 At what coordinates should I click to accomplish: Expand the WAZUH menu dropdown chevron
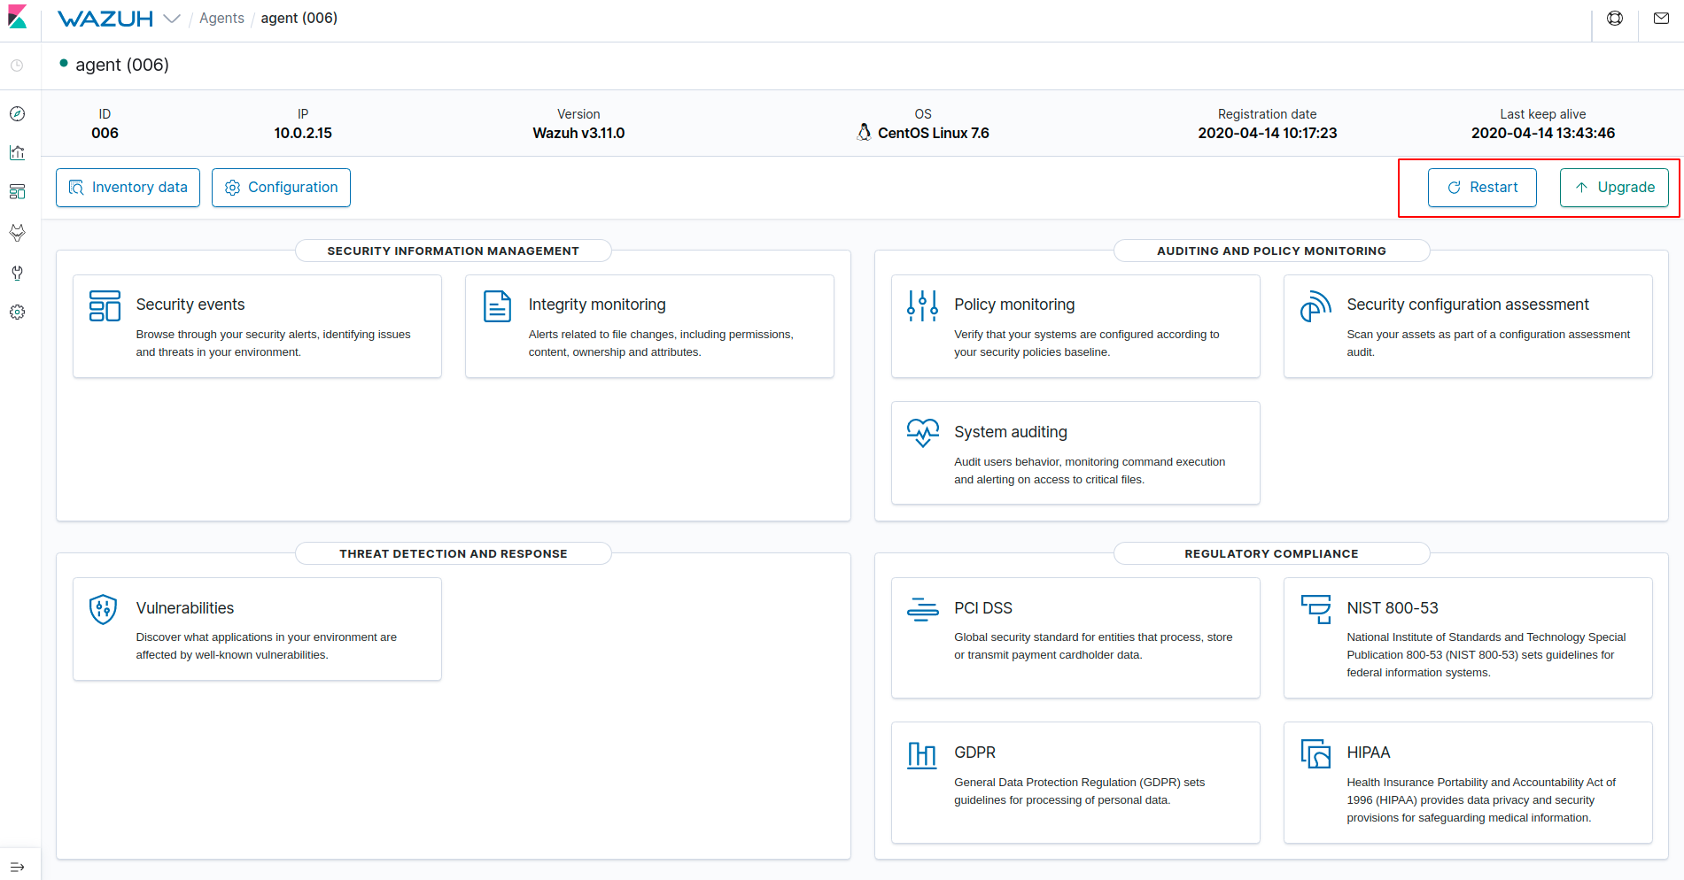pyautogui.click(x=172, y=19)
